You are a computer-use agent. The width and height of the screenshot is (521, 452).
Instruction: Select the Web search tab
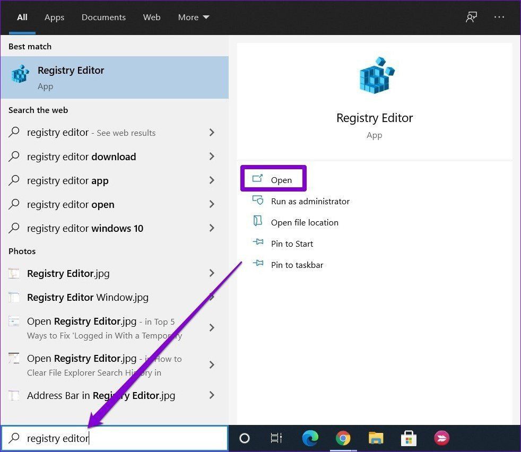click(152, 18)
